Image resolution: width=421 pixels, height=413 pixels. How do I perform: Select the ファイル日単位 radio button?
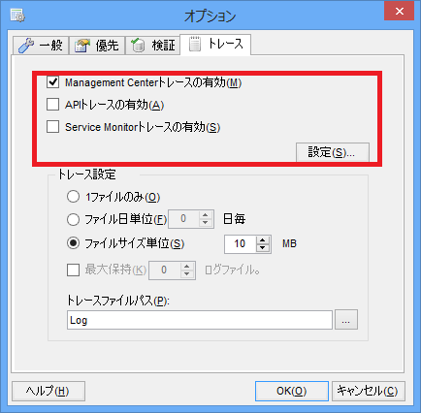click(73, 219)
